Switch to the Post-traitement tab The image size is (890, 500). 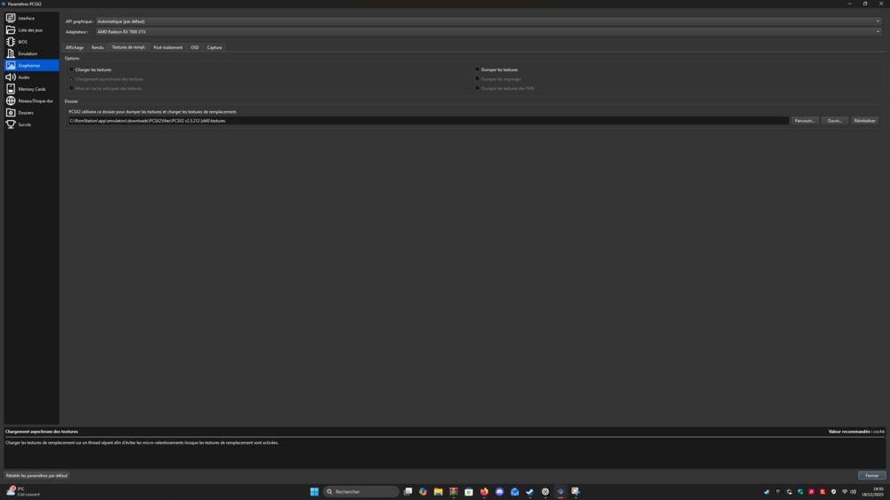point(167,47)
